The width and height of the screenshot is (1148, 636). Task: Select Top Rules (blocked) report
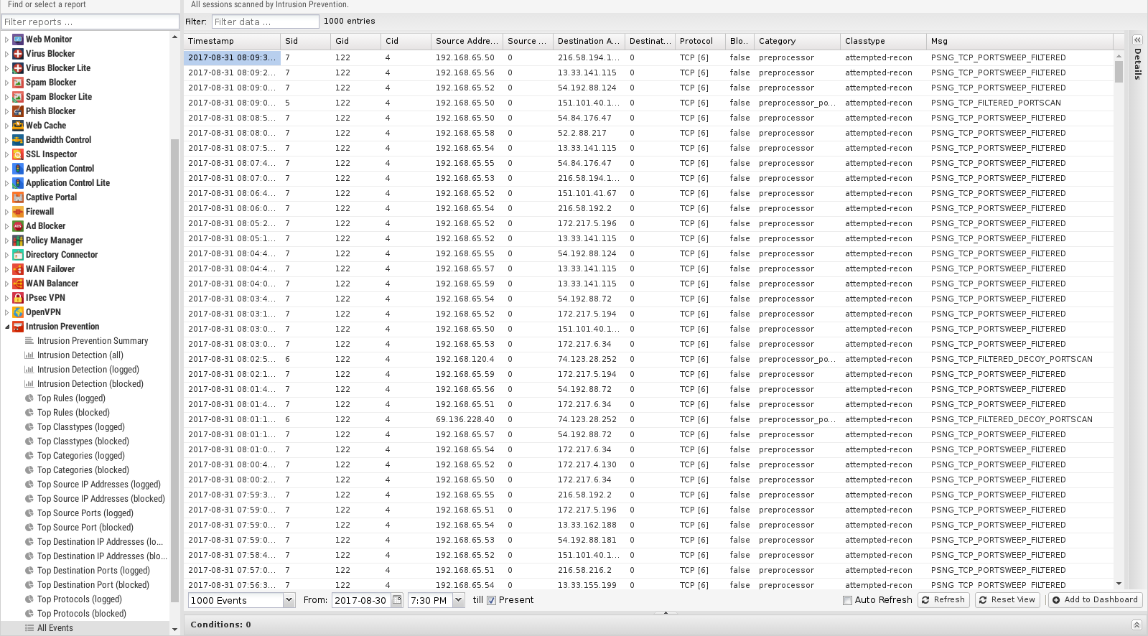(x=73, y=413)
